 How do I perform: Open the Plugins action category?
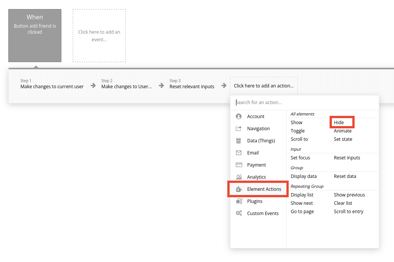258,201
